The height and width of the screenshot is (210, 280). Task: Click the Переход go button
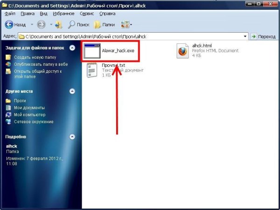[264, 36]
